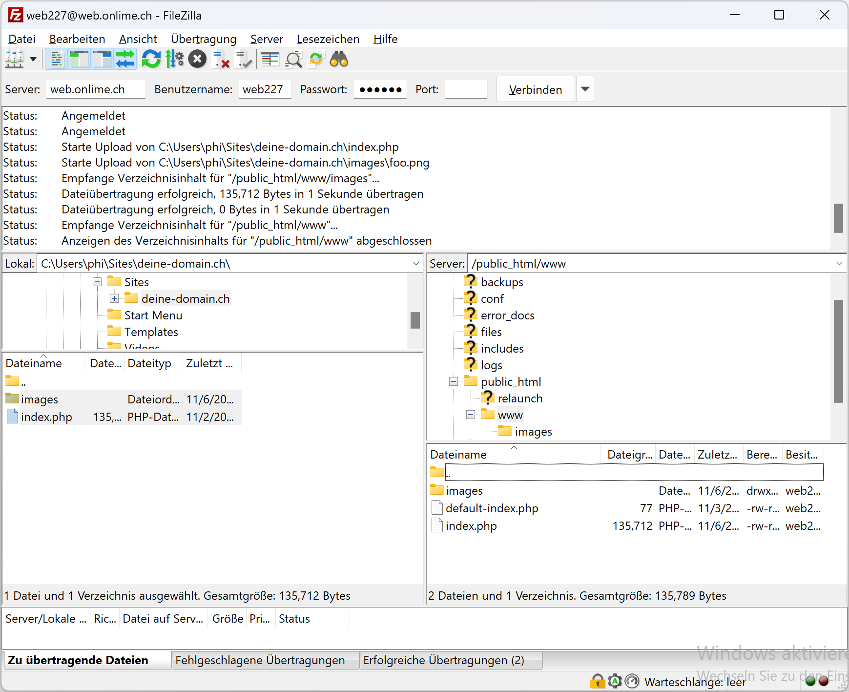Focus the Passwort input field
This screenshot has width=849, height=692.
[380, 89]
